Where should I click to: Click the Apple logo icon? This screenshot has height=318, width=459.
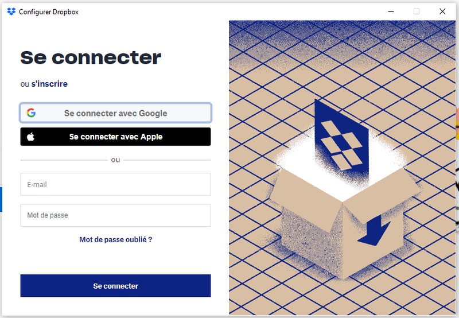(31, 137)
